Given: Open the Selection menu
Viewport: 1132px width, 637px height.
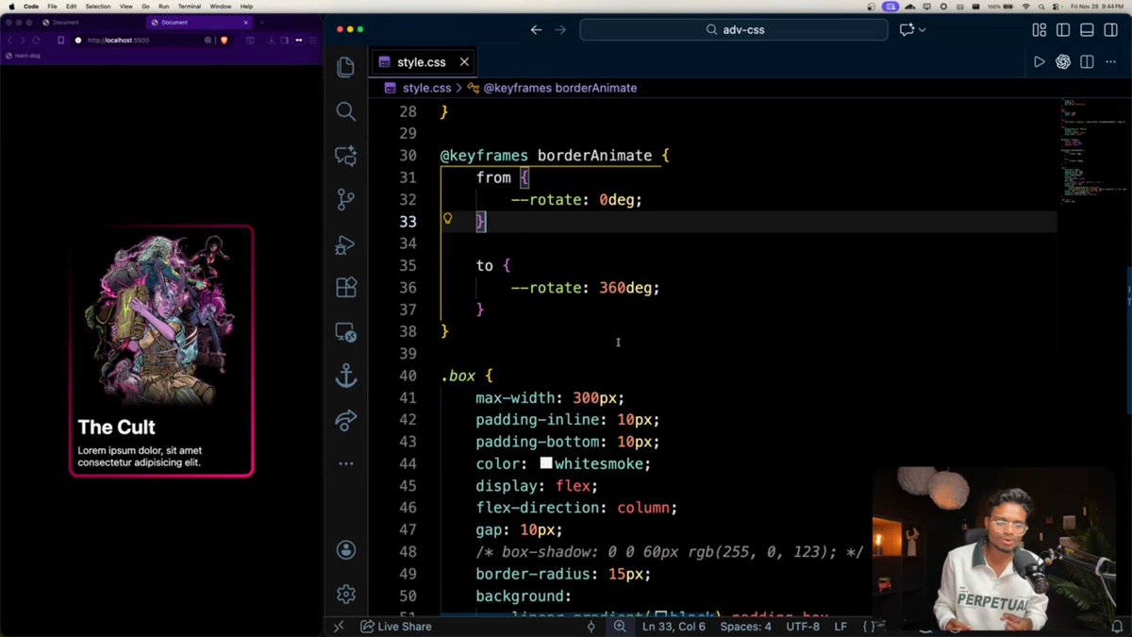Looking at the screenshot, I should pyautogui.click(x=98, y=7).
